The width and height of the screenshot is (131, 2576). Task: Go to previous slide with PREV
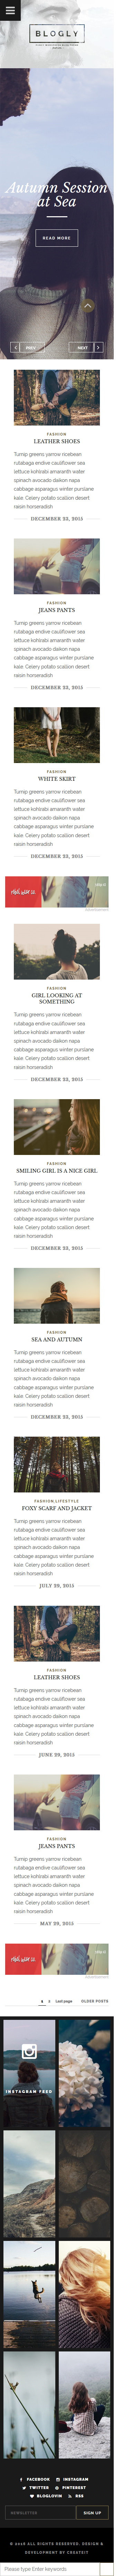[x=29, y=347]
